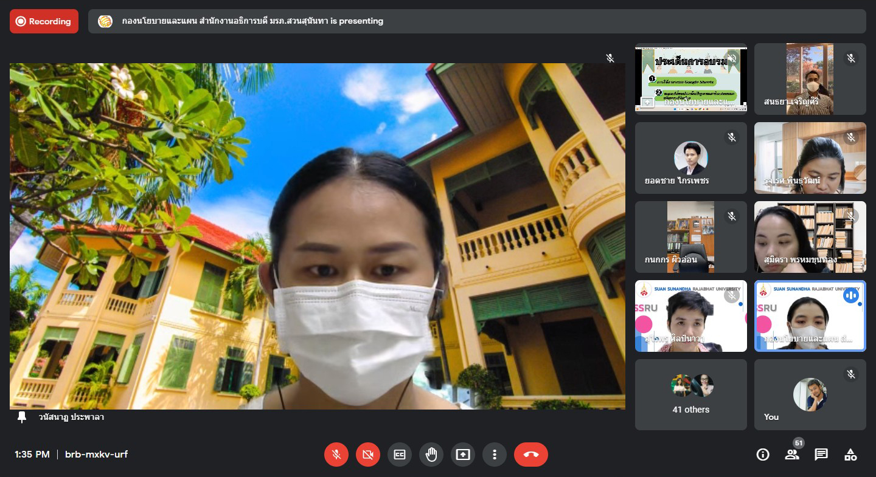
Task: Click the presenting banner at the top
Action: (x=476, y=21)
